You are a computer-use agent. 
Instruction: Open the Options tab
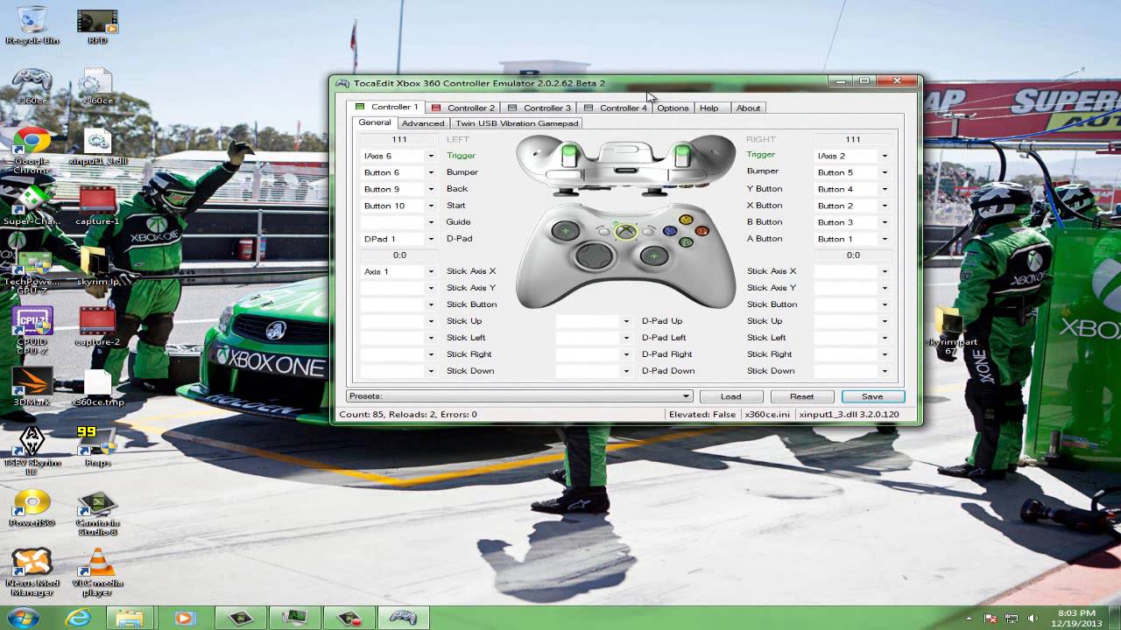pyautogui.click(x=673, y=108)
